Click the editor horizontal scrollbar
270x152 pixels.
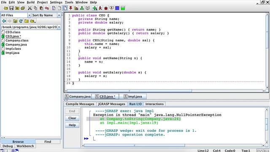[129, 91]
